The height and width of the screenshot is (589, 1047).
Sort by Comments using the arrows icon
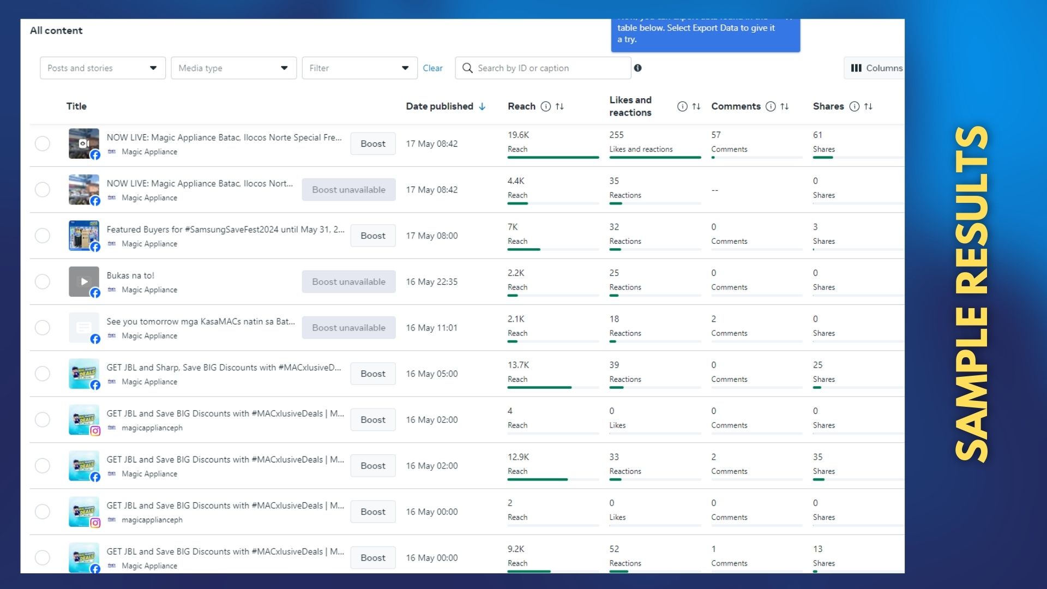(784, 106)
